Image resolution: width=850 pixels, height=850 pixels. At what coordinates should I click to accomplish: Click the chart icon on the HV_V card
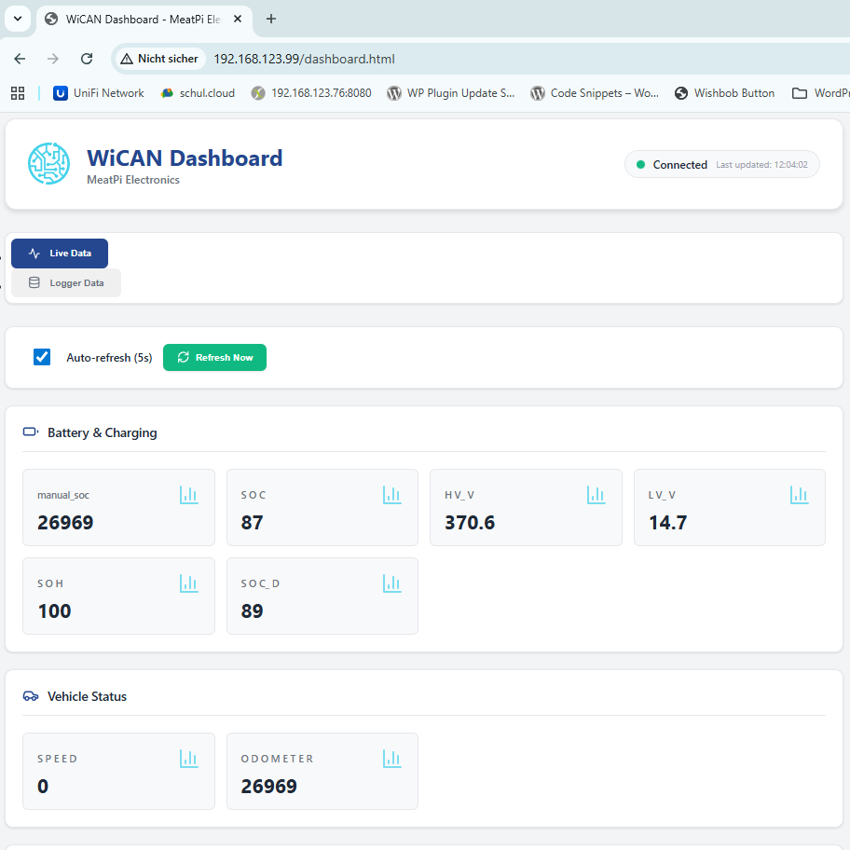pos(596,495)
